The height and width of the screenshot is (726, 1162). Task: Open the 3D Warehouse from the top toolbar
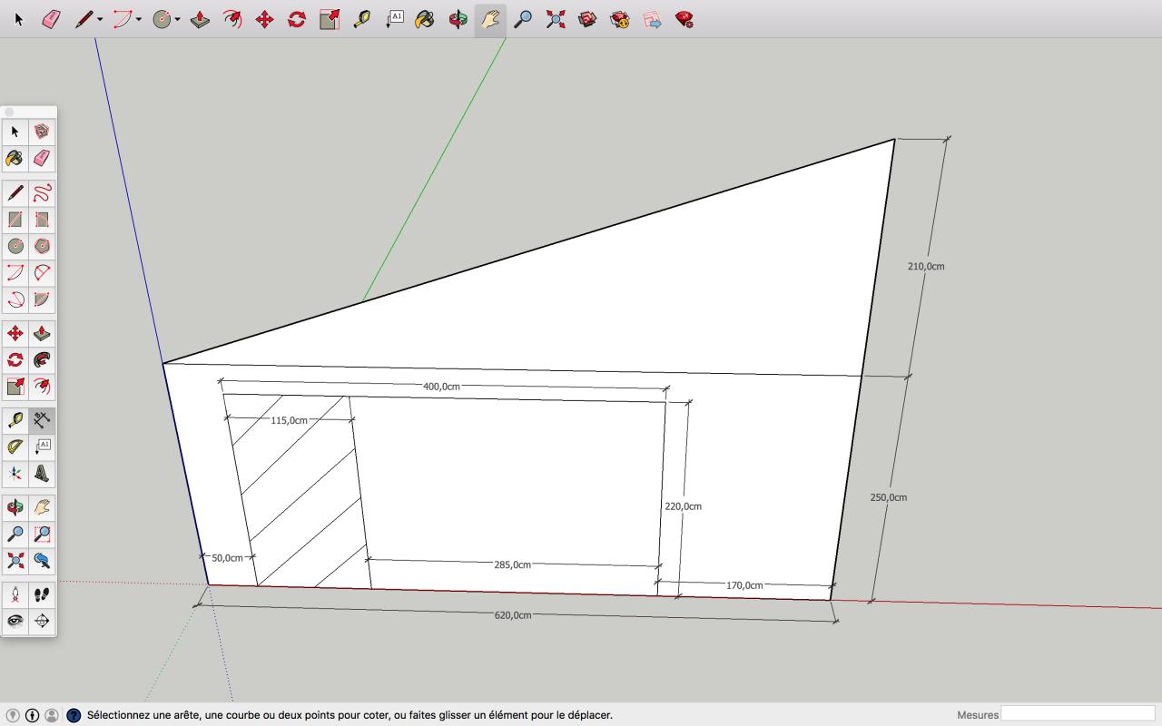587,19
